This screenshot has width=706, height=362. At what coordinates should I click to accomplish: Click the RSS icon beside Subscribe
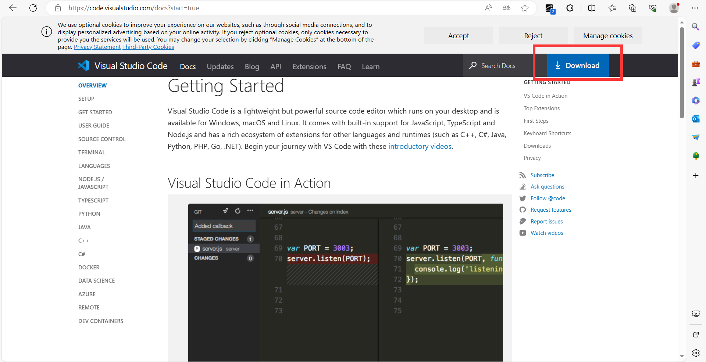click(x=523, y=175)
